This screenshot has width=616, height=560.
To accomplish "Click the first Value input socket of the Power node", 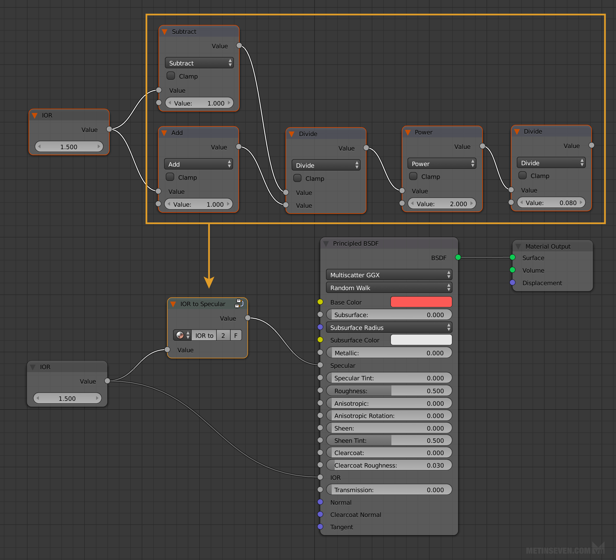I will [402, 191].
